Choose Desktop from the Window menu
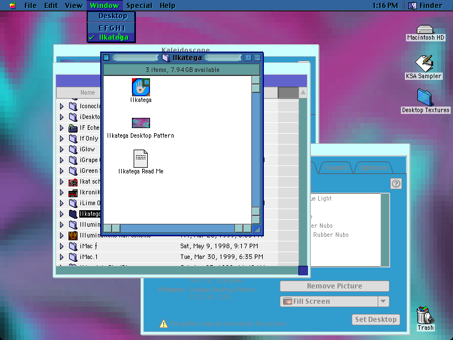Viewport: 453px width, 340px height. click(x=112, y=16)
